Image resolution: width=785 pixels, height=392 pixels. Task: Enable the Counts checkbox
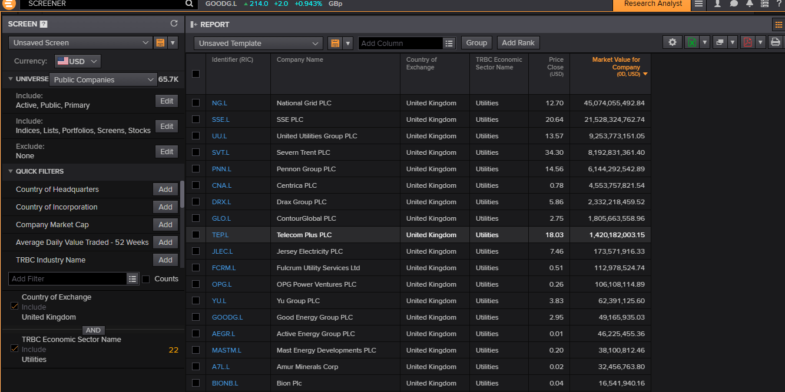(x=146, y=279)
